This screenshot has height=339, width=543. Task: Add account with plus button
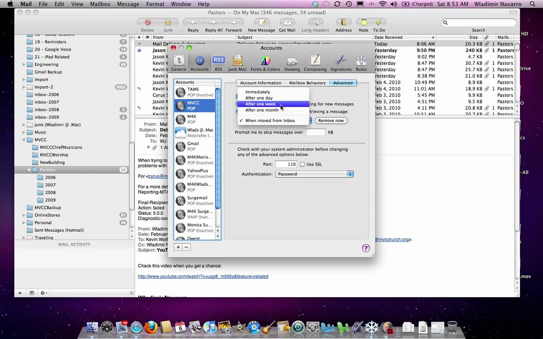(178, 247)
